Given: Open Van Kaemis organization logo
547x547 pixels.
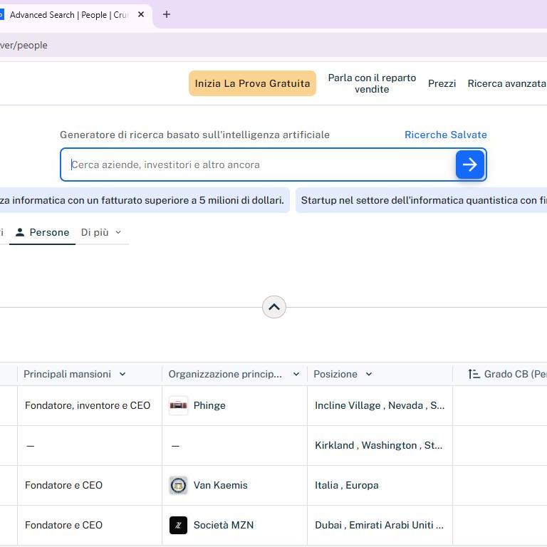Looking at the screenshot, I should pos(178,485).
